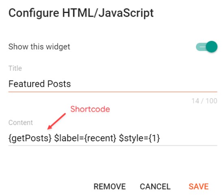This screenshot has width=224, height=196.
Task: Click the Content field label
Action: [x=21, y=123]
